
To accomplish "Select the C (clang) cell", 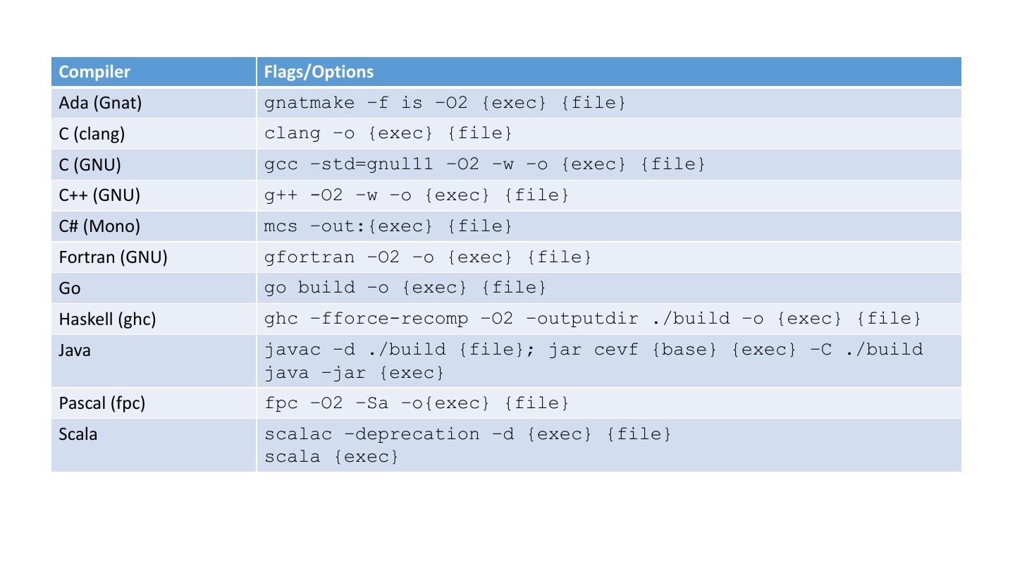I will click(92, 134).
